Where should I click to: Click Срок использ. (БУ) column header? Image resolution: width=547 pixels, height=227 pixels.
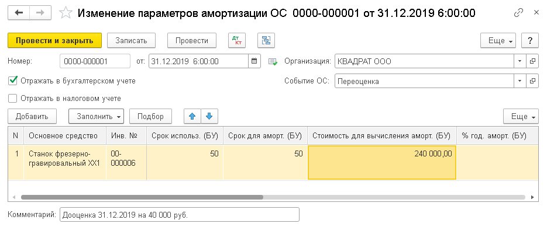point(185,135)
